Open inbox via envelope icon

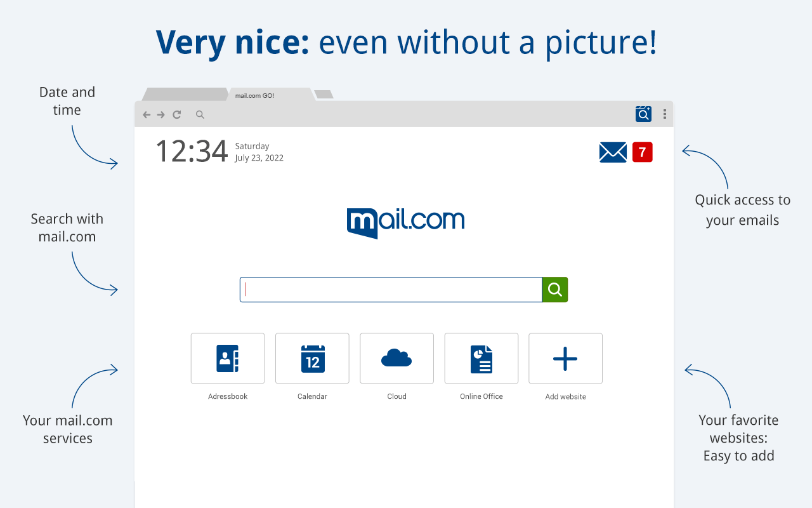[613, 152]
